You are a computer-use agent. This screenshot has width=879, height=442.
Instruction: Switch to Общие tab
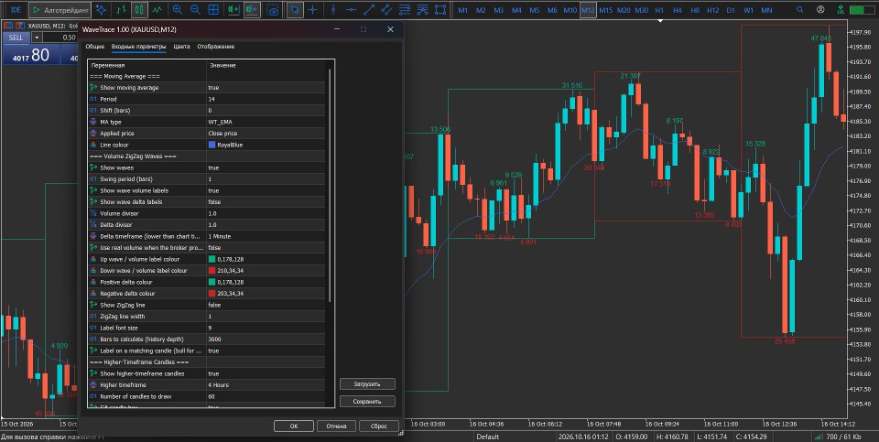(x=94, y=47)
